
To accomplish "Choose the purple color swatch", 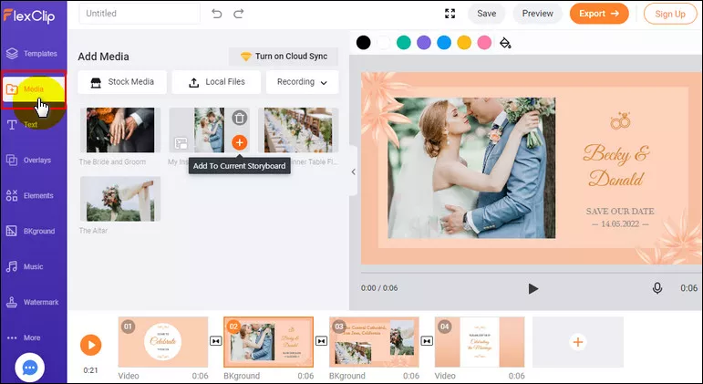I will [424, 43].
